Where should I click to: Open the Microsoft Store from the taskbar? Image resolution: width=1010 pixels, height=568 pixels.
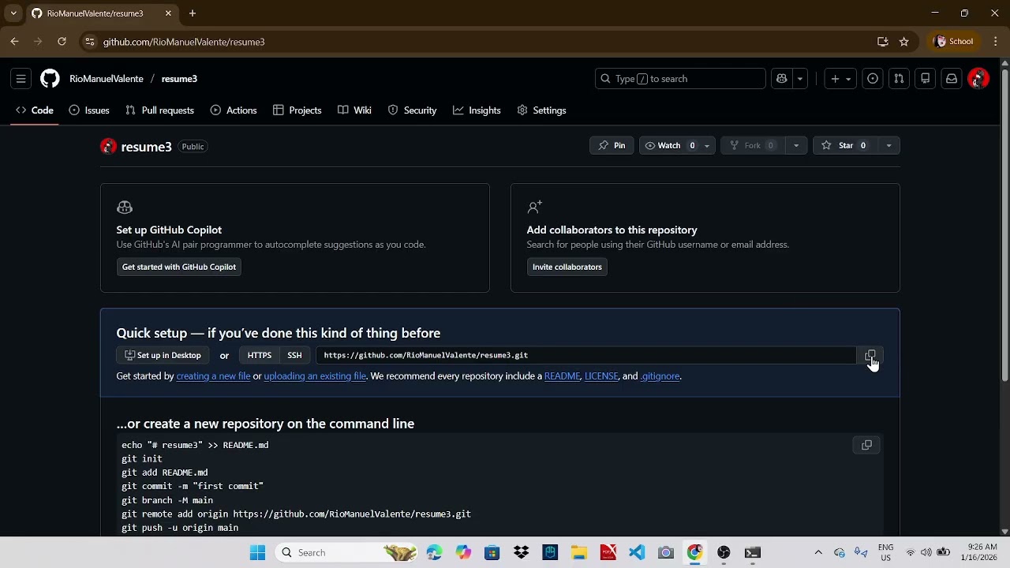point(492,553)
